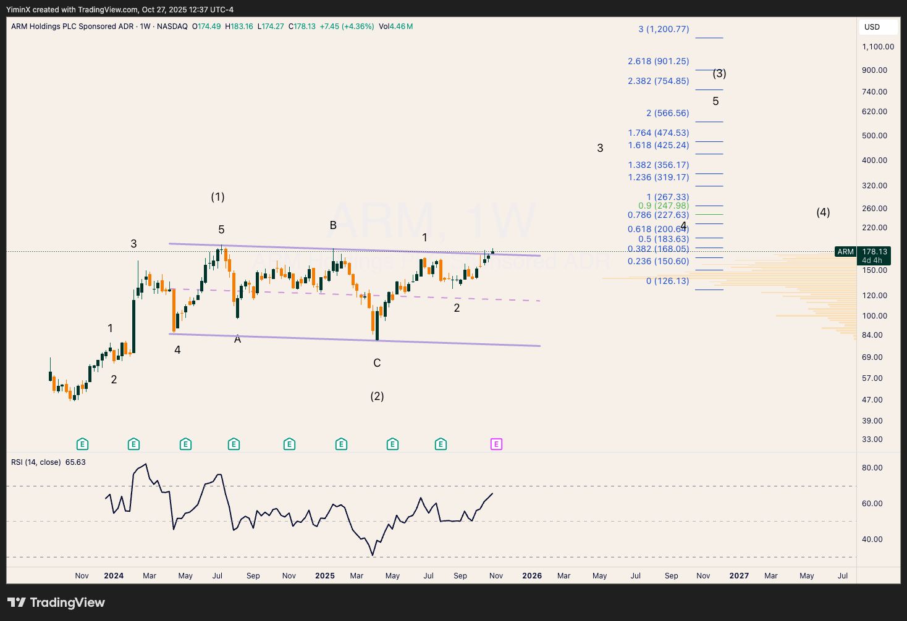Select the February 2025 earnings marker
The width and height of the screenshot is (907, 621).
coord(341,444)
